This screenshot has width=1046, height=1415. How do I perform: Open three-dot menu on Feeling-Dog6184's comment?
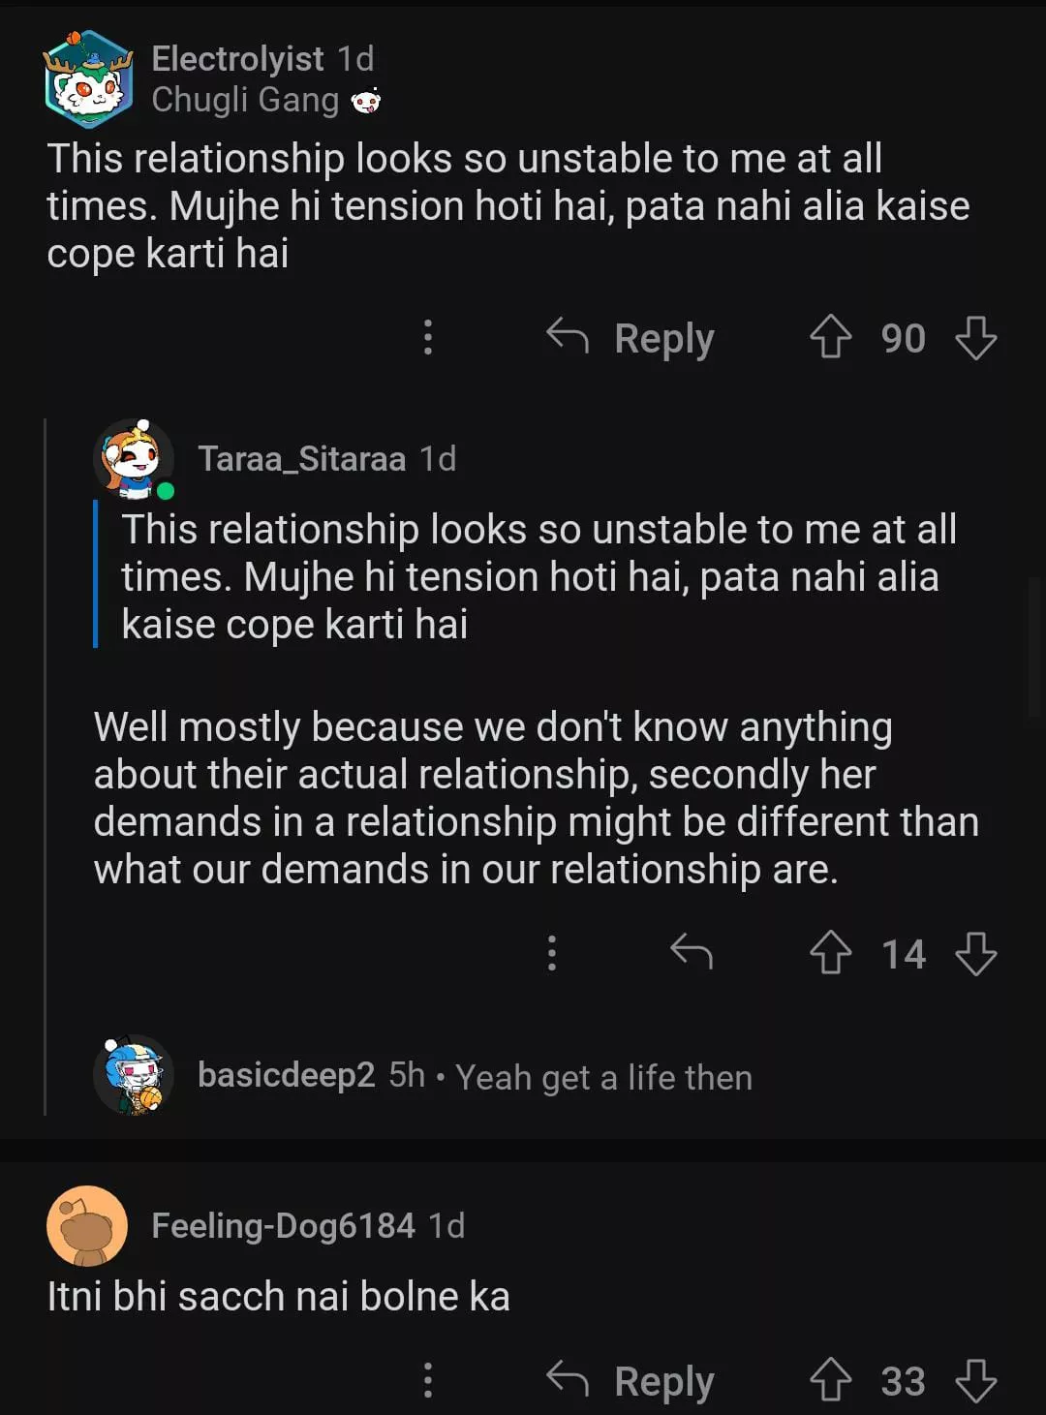[428, 1380]
